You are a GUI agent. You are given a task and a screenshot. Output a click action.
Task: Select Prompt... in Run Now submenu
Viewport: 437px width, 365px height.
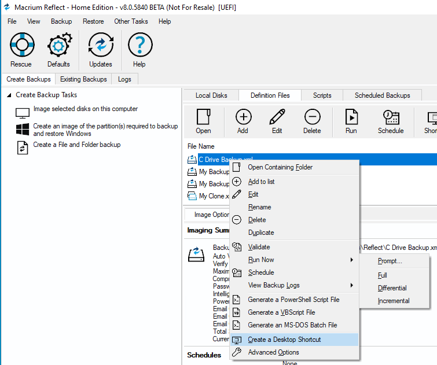point(394,261)
